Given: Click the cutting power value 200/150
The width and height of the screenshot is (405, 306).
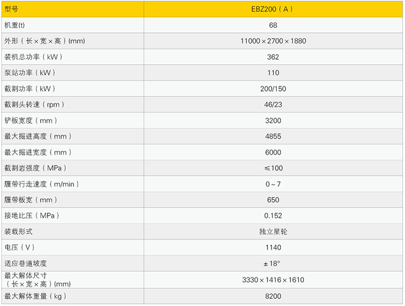Looking at the screenshot, I should point(273,89).
